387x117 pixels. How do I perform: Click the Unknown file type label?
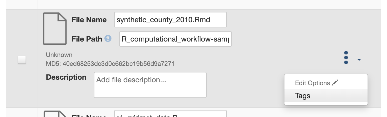[59, 55]
